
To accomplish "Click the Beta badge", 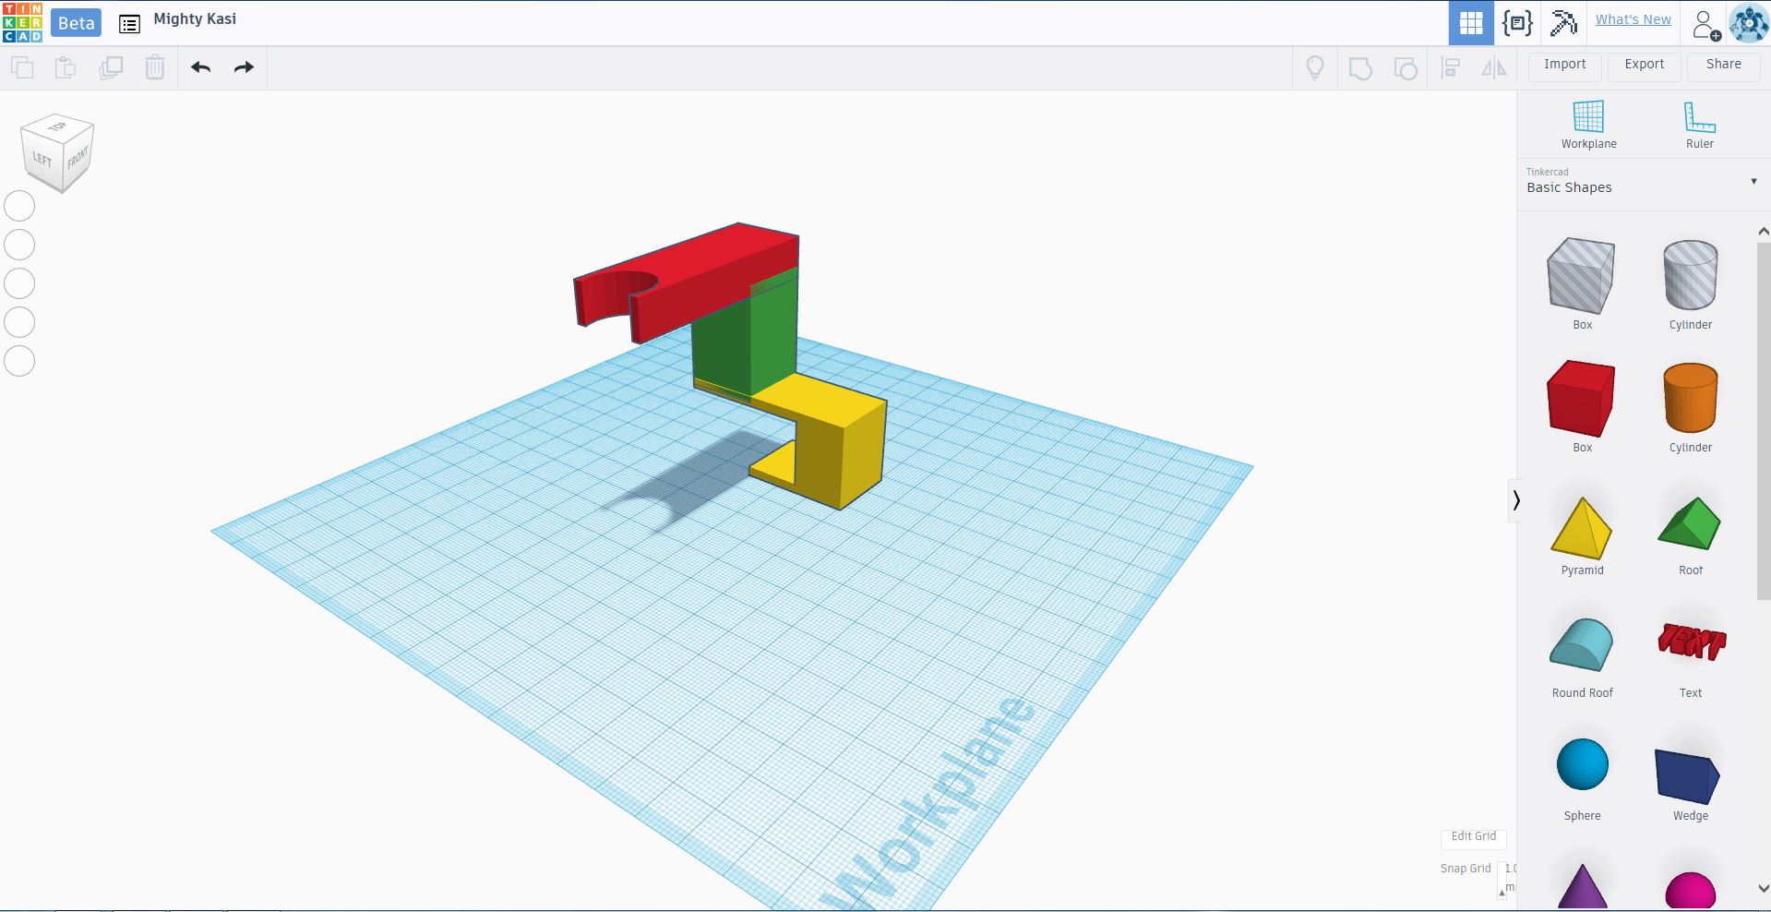I will tap(76, 23).
